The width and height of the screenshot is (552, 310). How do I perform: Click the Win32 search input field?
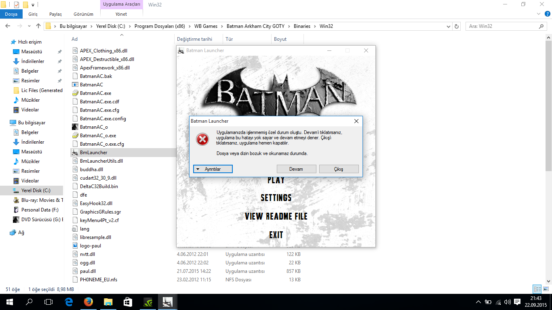[x=501, y=26]
